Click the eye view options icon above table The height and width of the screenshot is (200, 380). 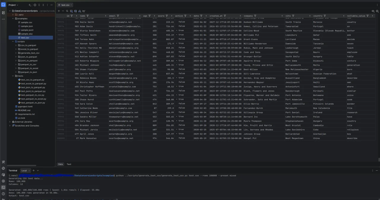click(x=373, y=11)
